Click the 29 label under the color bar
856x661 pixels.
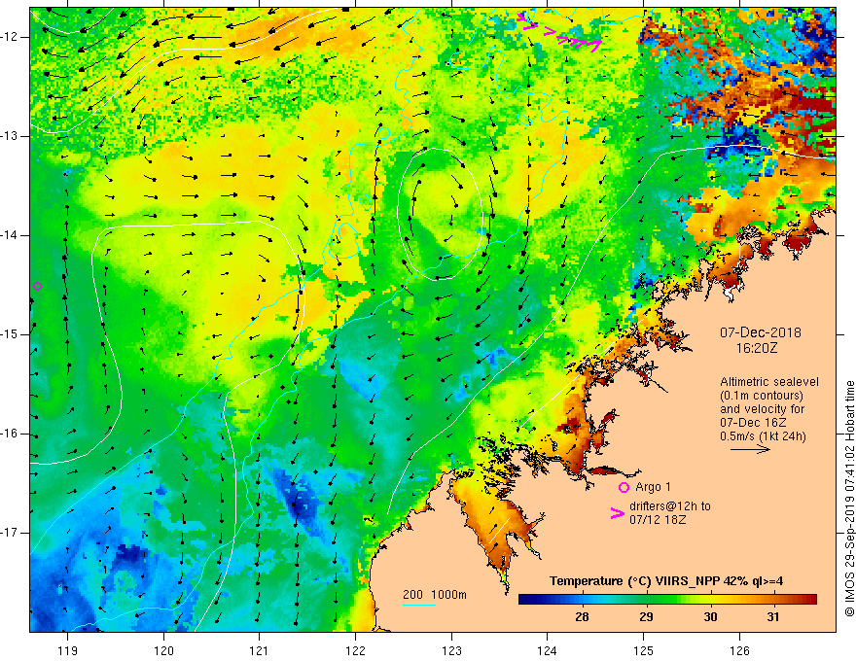click(x=646, y=617)
